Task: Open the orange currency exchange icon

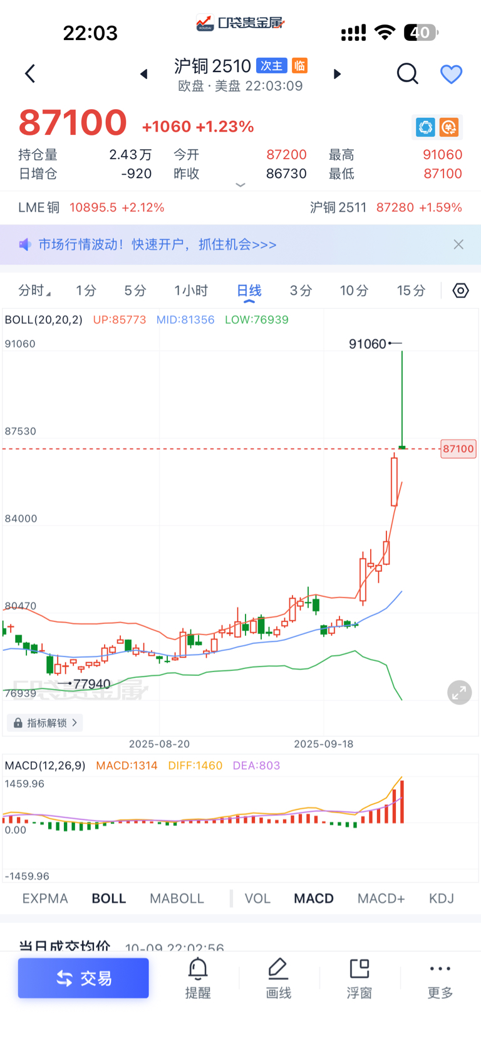Action: (x=448, y=127)
